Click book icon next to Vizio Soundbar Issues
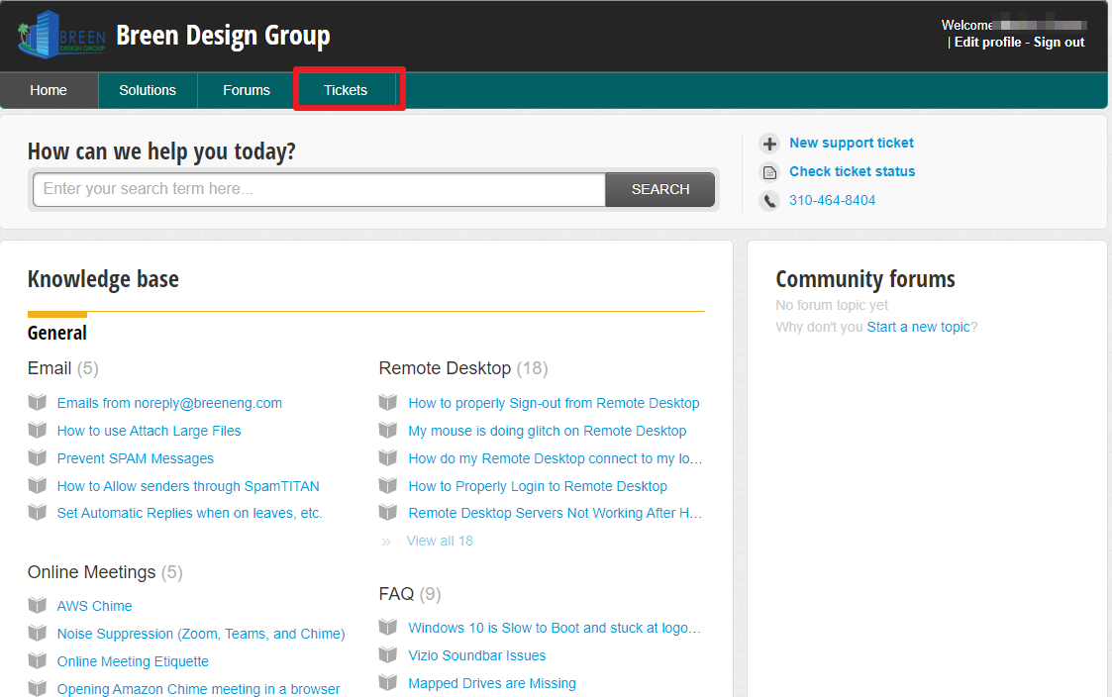Image resolution: width=1112 pixels, height=697 pixels. [x=388, y=655]
